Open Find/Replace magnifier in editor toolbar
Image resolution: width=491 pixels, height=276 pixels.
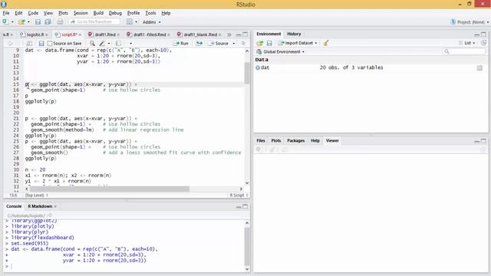pyautogui.click(x=92, y=43)
